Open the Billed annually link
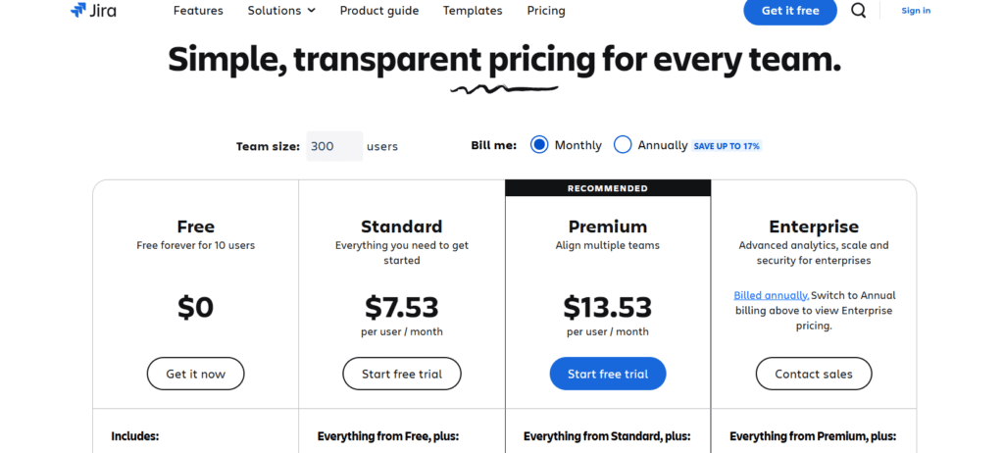Image resolution: width=1004 pixels, height=453 pixels. 772,295
